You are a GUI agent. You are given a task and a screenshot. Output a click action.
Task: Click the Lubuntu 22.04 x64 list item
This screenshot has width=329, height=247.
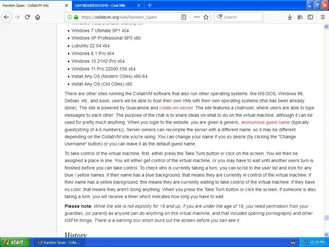coord(90,46)
